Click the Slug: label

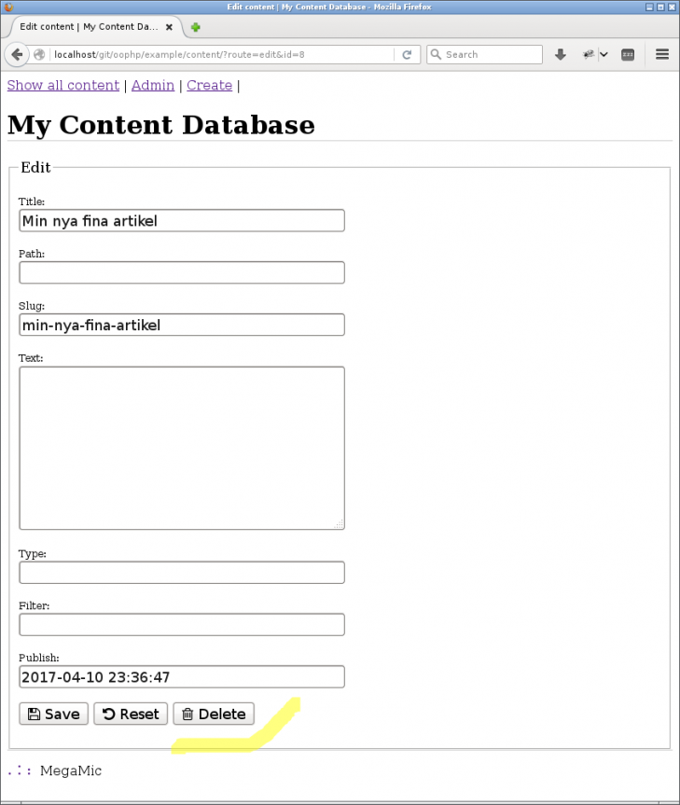[x=32, y=305]
